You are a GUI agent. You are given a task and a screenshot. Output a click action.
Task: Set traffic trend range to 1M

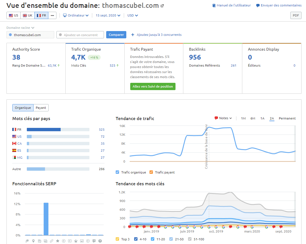click(243, 118)
